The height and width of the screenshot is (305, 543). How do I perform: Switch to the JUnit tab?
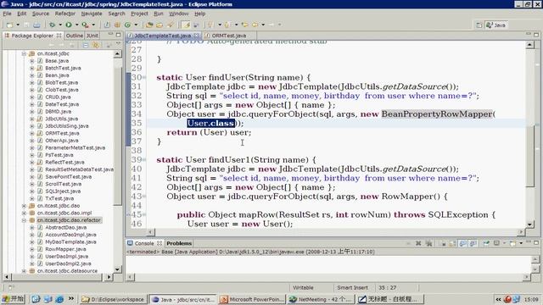tap(92, 36)
